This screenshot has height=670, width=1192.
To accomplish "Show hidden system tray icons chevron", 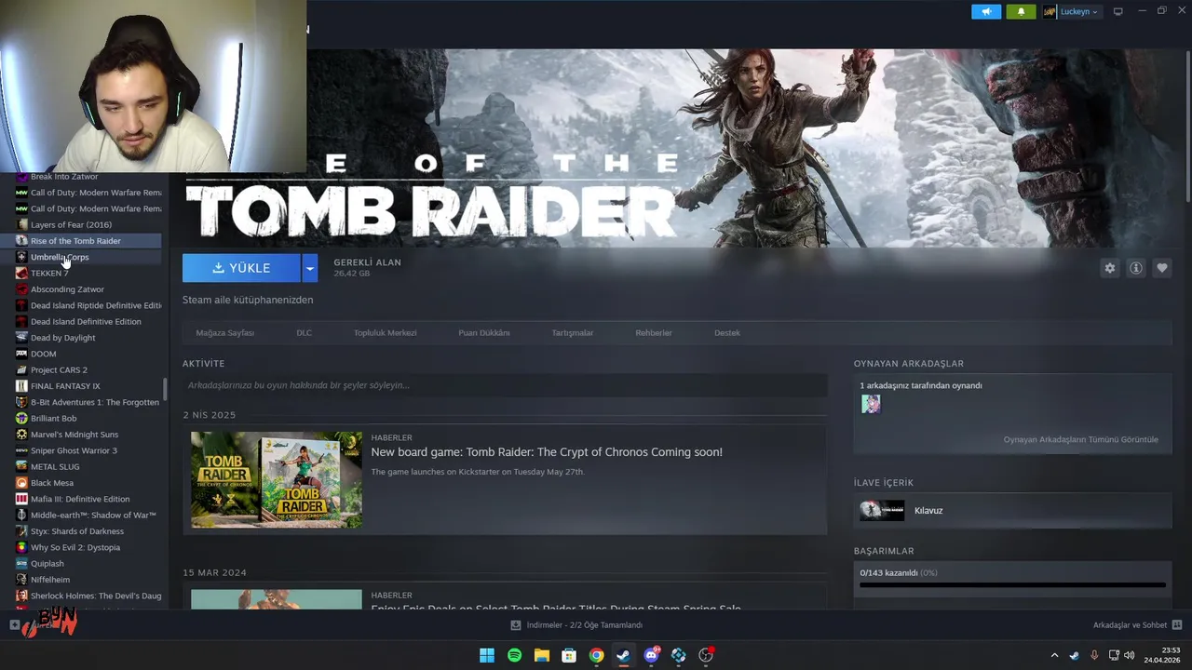I will (x=1054, y=655).
